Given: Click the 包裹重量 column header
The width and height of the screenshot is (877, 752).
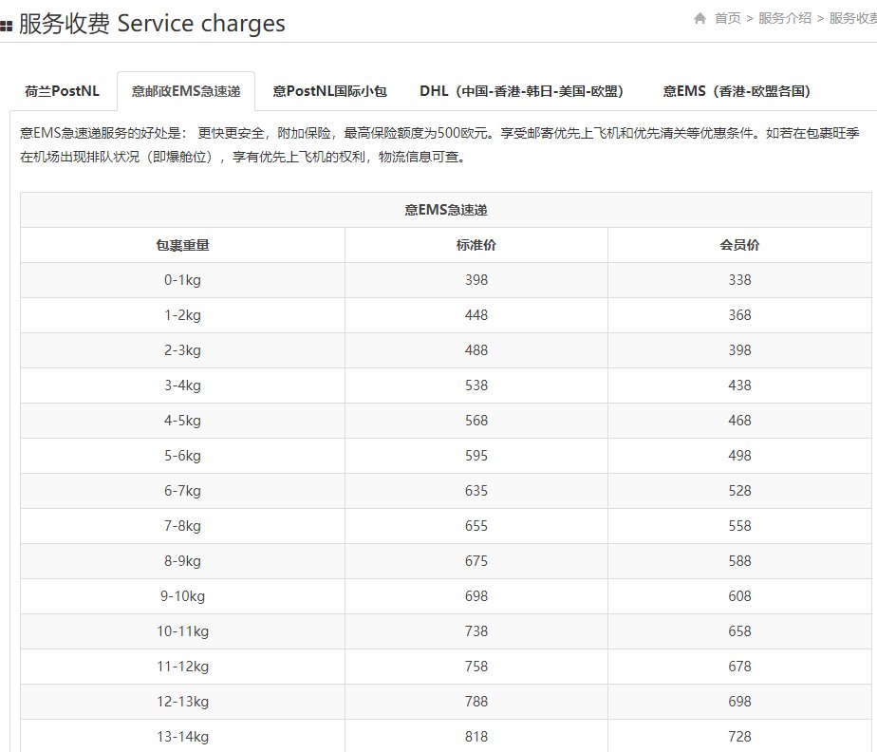Looking at the screenshot, I should pos(182,245).
